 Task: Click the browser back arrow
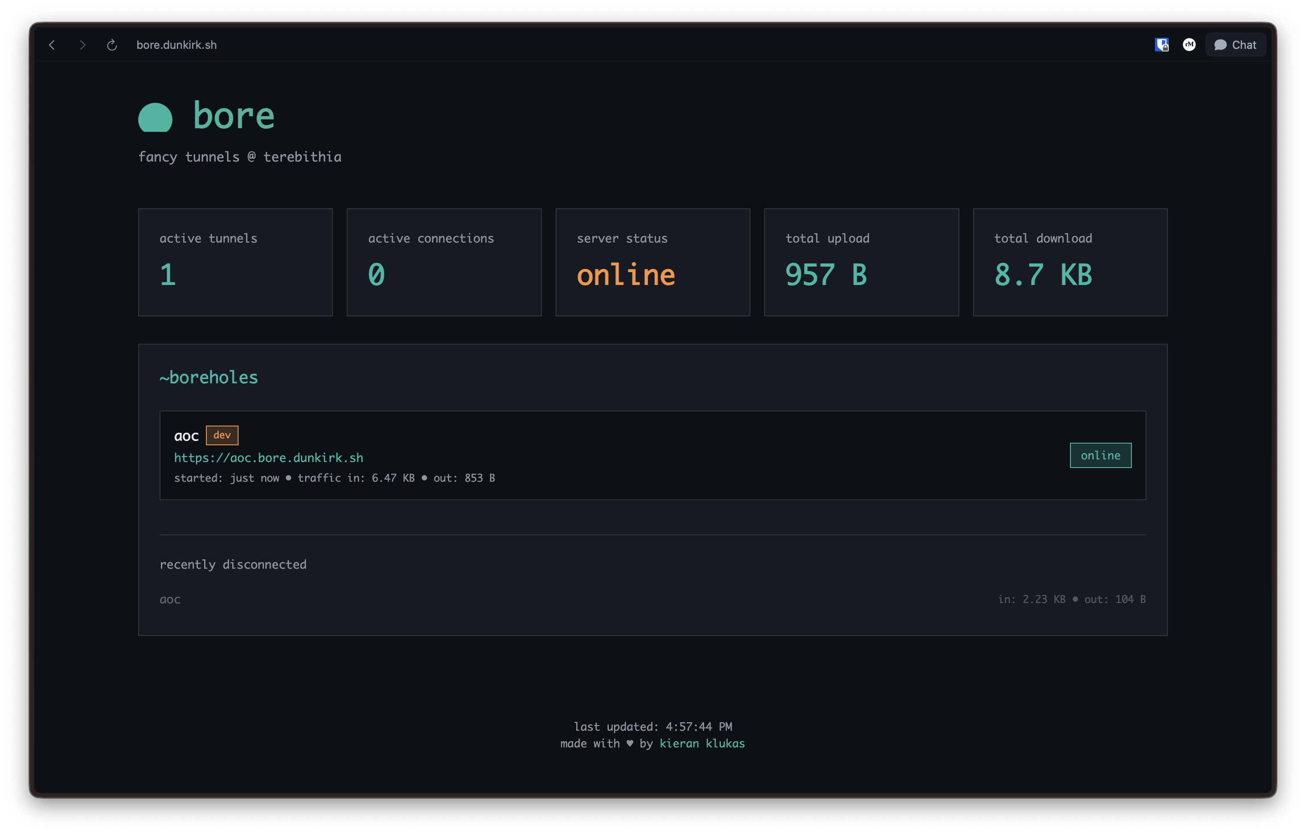click(x=51, y=45)
